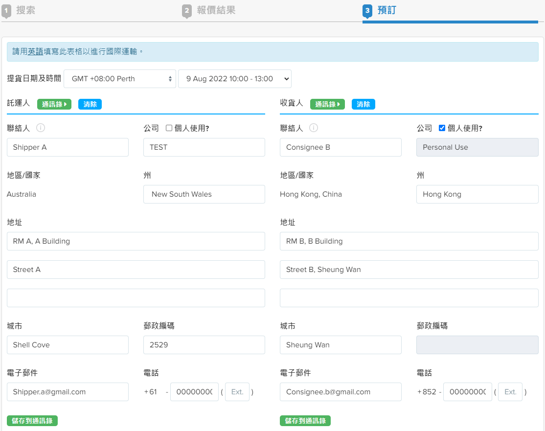Click the 託運人 section heading
The image size is (545, 431).
click(19, 103)
